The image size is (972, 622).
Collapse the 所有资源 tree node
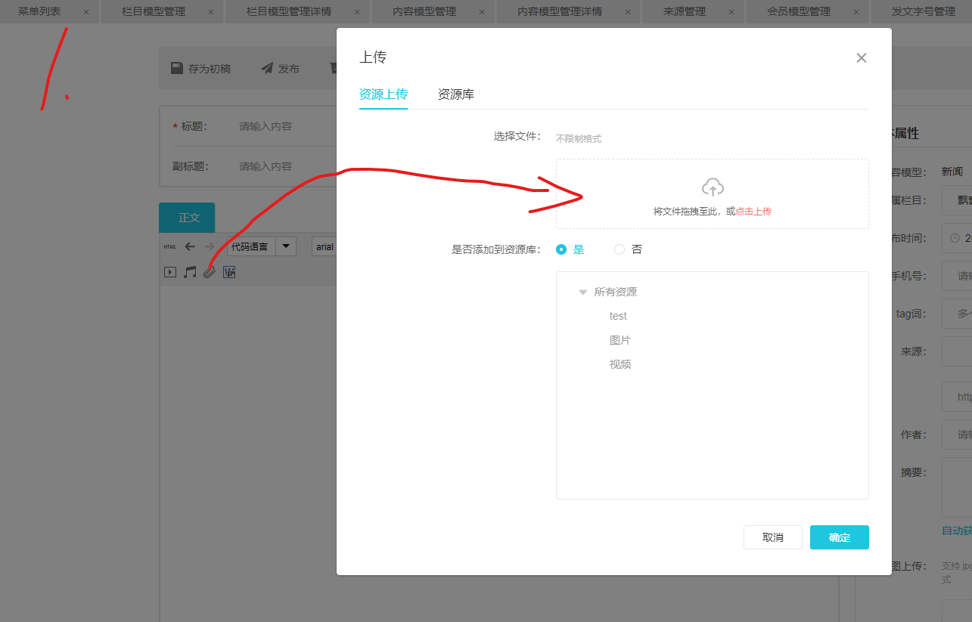pyautogui.click(x=582, y=292)
